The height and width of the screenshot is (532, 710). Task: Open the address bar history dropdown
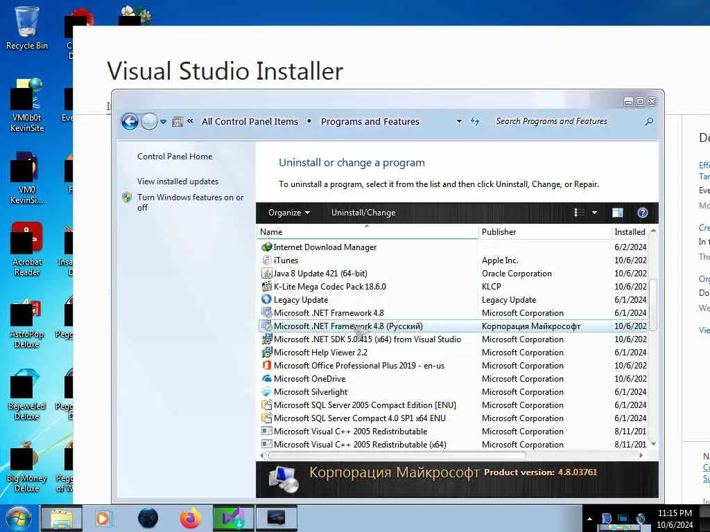(x=459, y=121)
